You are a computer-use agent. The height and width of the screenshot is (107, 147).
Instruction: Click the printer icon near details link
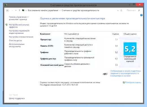tap(105, 74)
